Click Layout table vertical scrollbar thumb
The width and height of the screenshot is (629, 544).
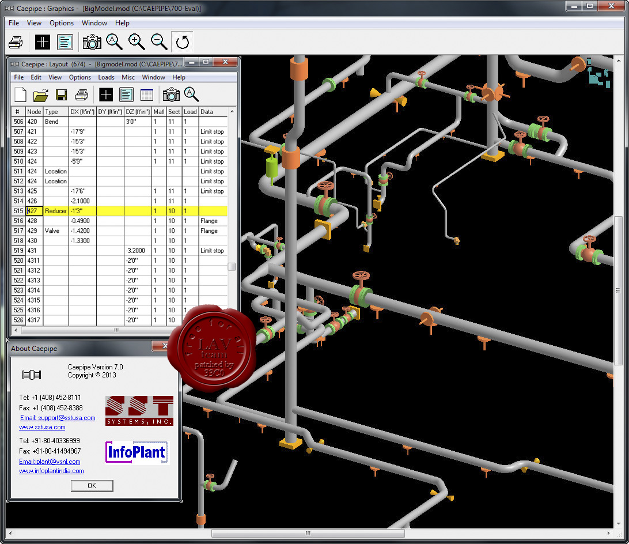tap(232, 267)
